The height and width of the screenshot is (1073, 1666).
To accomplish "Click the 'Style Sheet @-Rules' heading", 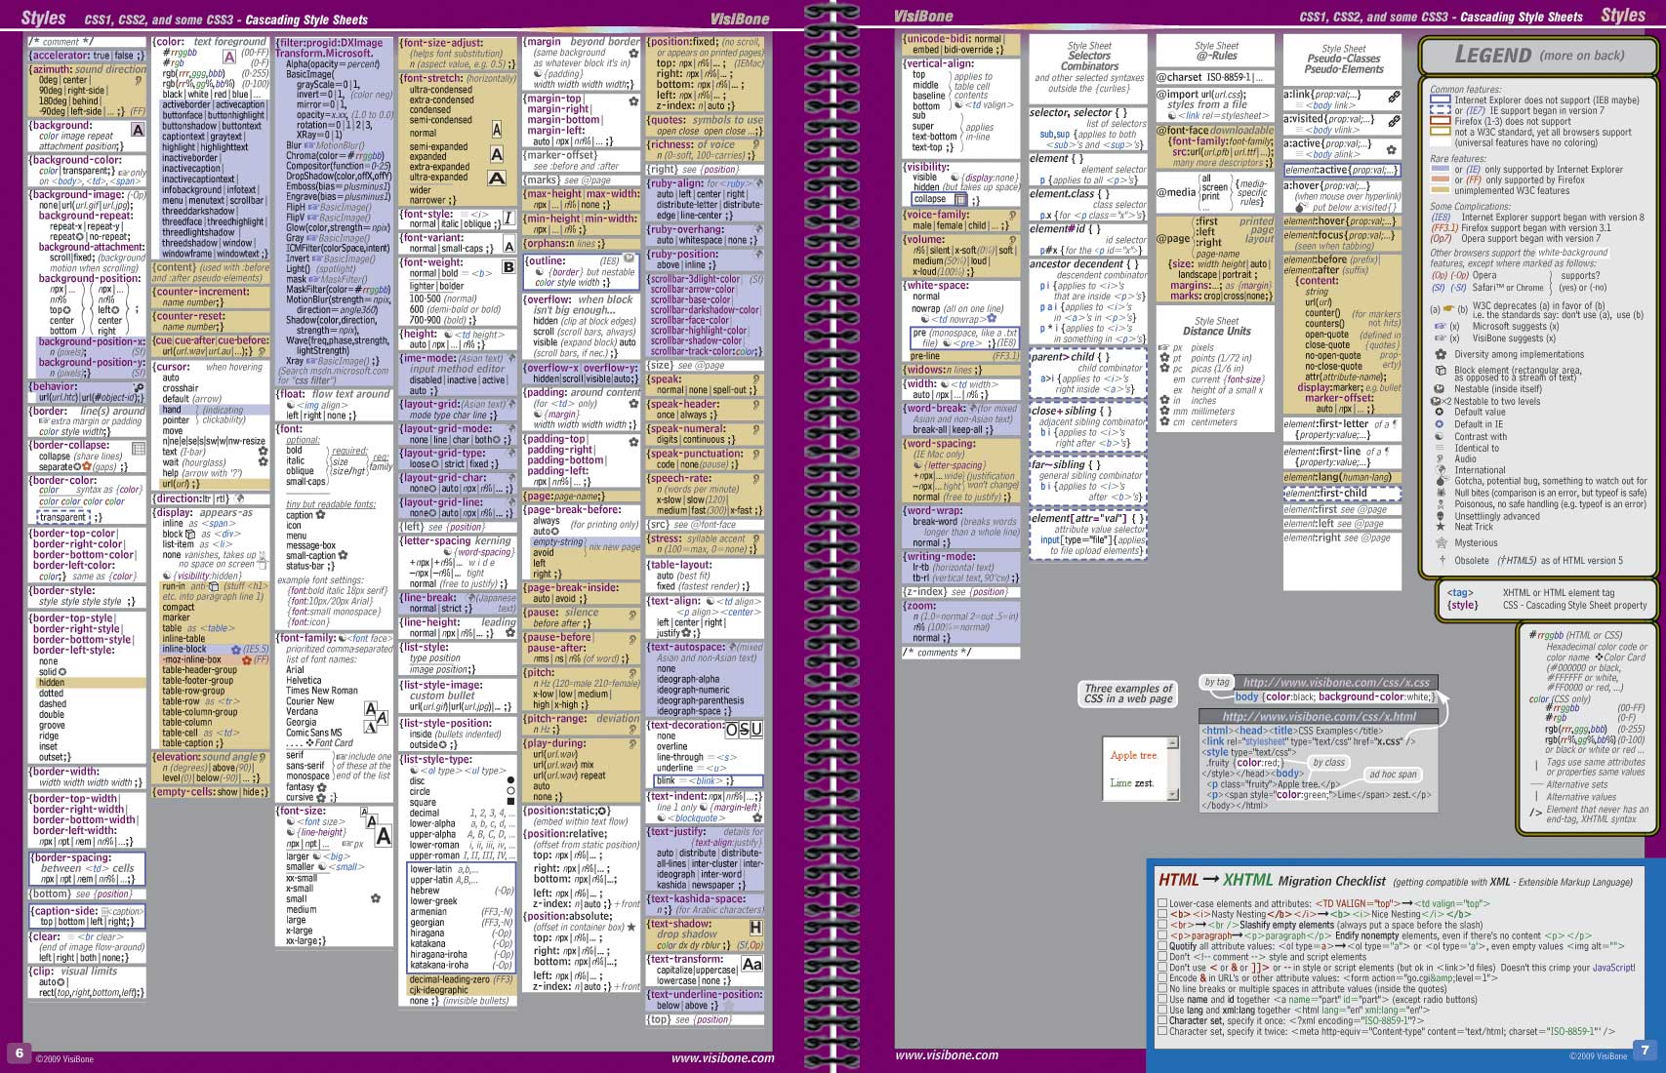I will (x=1216, y=51).
